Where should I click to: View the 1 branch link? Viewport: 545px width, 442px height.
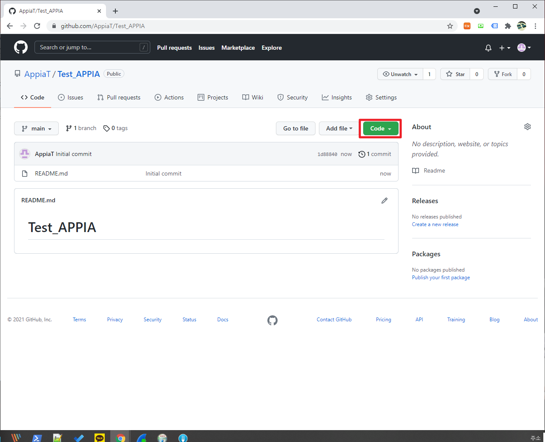[81, 128]
